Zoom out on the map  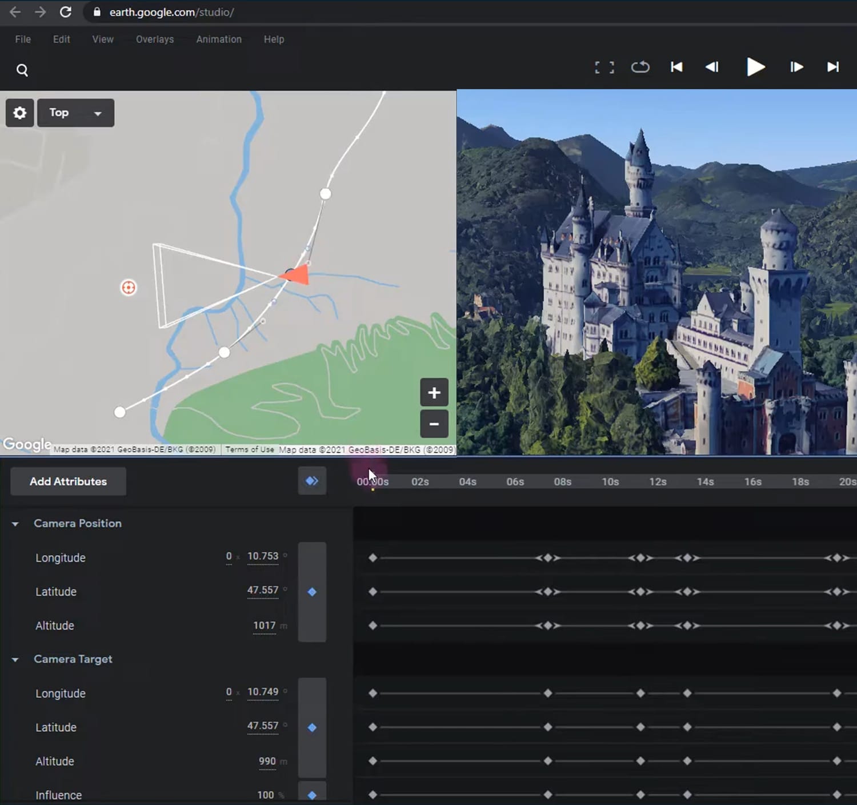(x=434, y=424)
